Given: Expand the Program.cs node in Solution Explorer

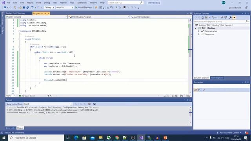Looking at the screenshot, I should [x=198, y=34].
